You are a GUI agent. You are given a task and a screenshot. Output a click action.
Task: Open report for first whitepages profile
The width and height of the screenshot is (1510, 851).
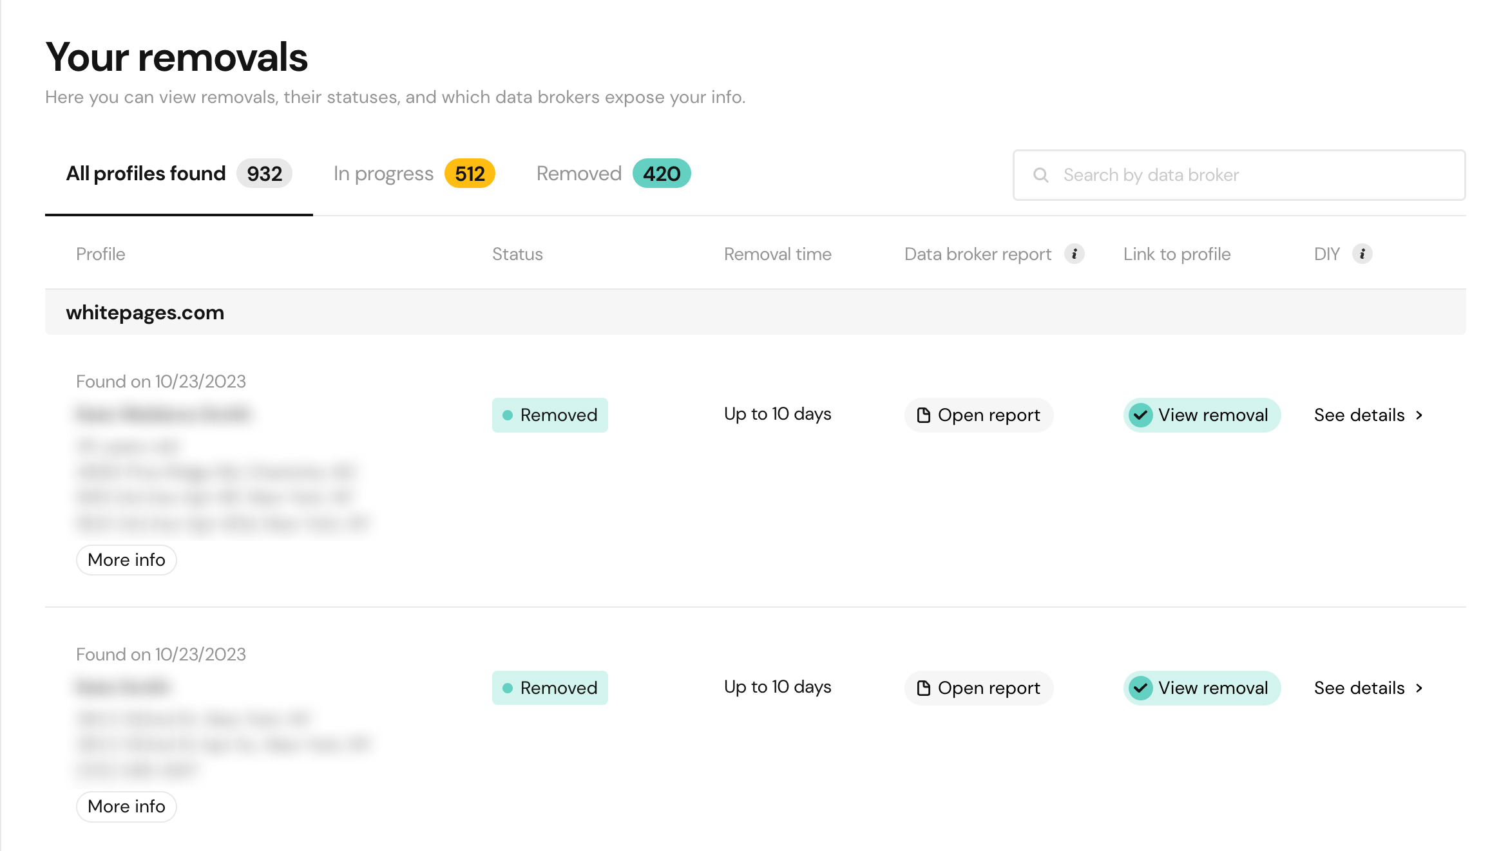979,415
